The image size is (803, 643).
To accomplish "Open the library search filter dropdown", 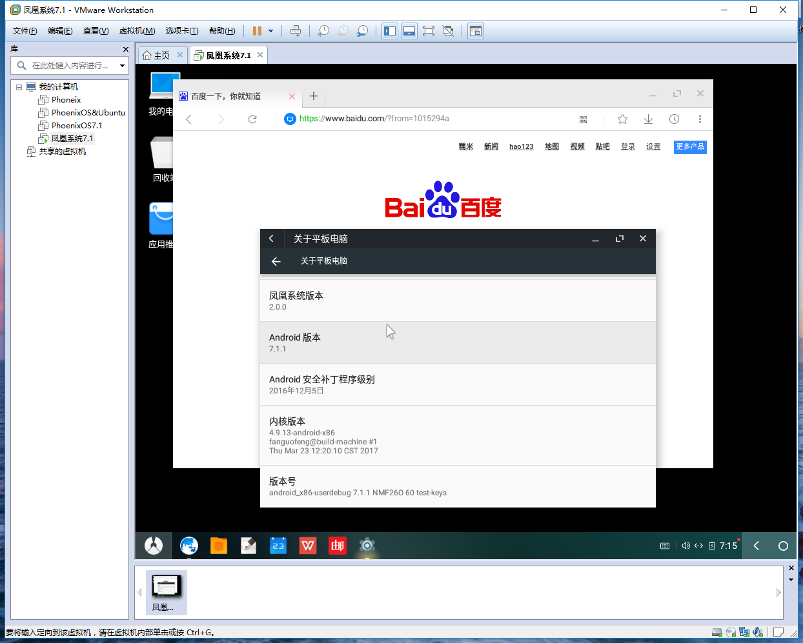I will pyautogui.click(x=122, y=65).
